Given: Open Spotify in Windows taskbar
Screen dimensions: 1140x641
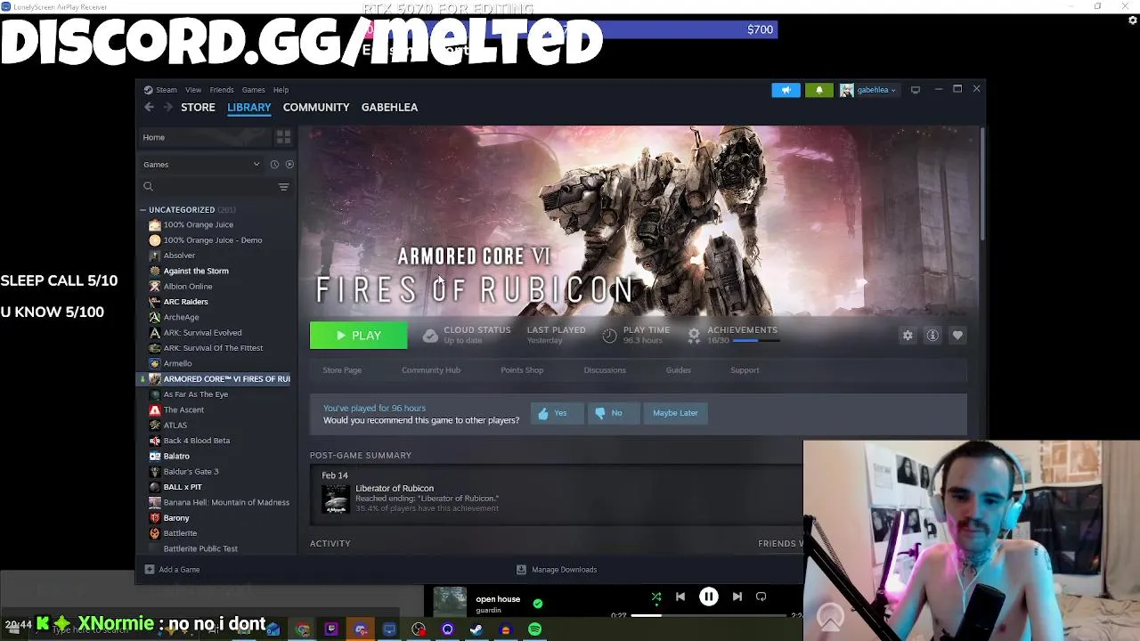Looking at the screenshot, I should 534,629.
